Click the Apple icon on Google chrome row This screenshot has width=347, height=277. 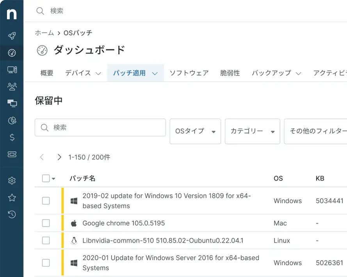[74, 223]
